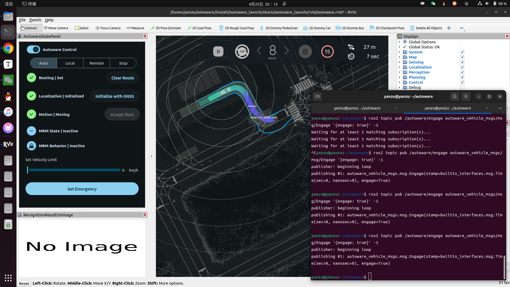
Task: Switch to first terminal tab
Action: click(x=357, y=108)
